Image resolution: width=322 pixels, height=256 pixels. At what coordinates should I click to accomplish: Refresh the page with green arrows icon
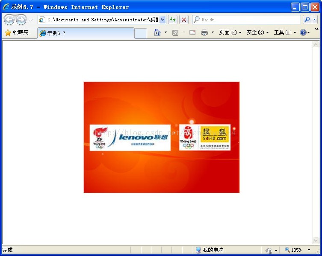point(173,20)
